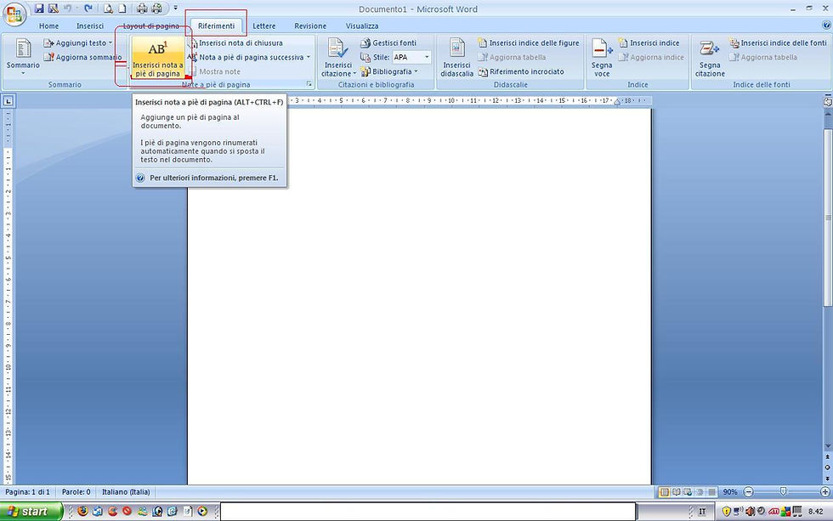The width and height of the screenshot is (833, 521).
Task: Launch Firefox from the quick launch bar
Action: pos(82,512)
